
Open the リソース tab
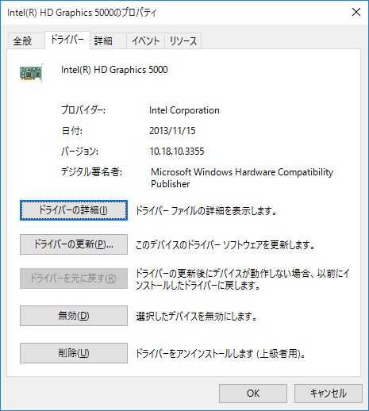pyautogui.click(x=183, y=41)
